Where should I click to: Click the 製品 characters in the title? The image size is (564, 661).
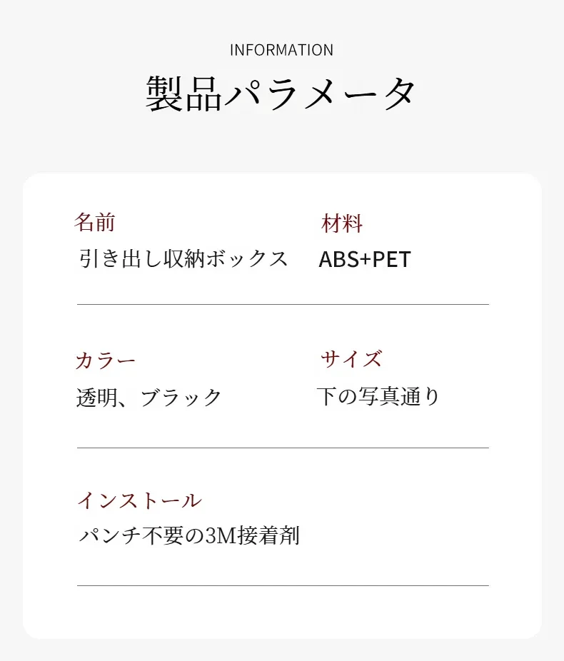pyautogui.click(x=183, y=94)
